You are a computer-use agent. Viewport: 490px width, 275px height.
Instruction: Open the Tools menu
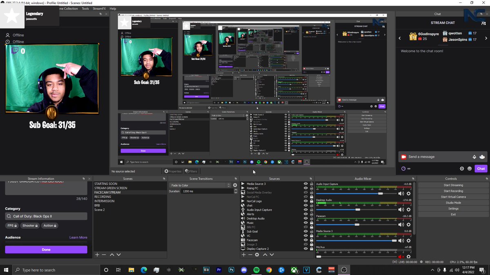click(x=85, y=9)
